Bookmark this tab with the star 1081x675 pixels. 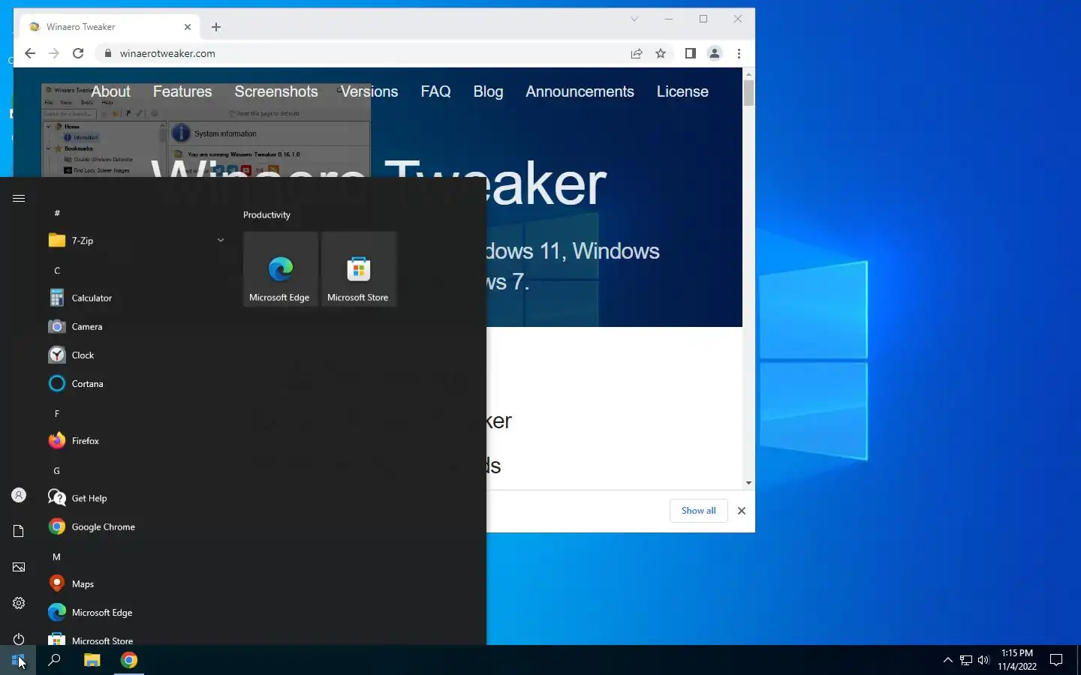[661, 53]
